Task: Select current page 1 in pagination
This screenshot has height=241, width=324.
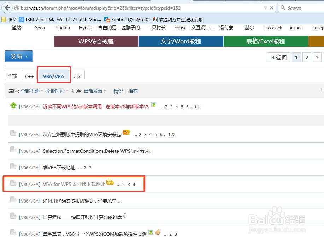Action: point(296,58)
